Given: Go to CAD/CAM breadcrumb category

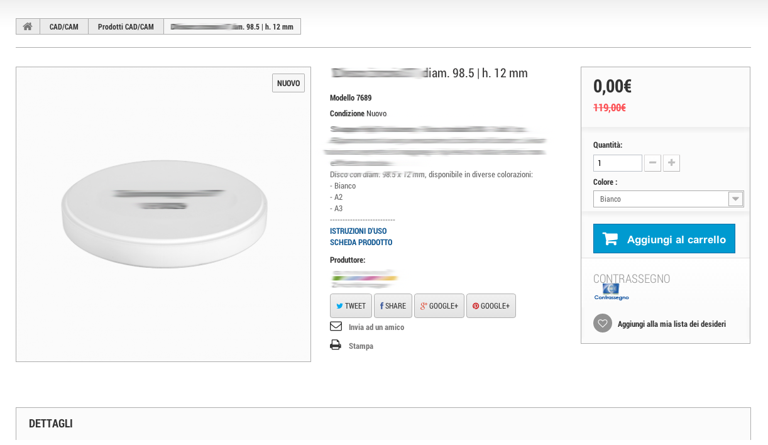Looking at the screenshot, I should click(64, 26).
